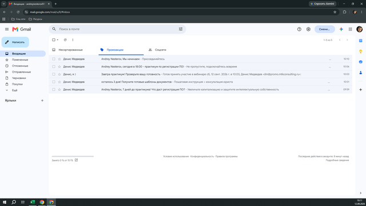Screen dimensions: 366x206
Task: Open 'Правила программы' footer link
Action: (x=226, y=156)
